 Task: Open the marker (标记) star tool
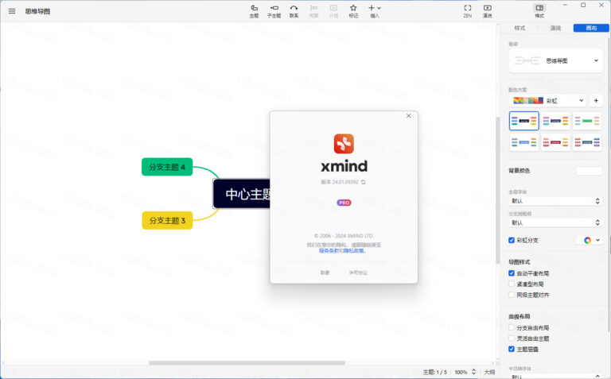coord(353,11)
